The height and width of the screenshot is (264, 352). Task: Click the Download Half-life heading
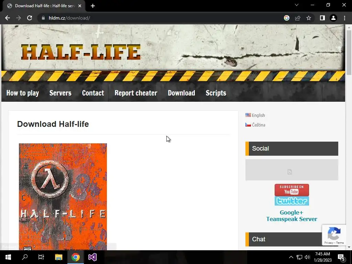point(53,124)
